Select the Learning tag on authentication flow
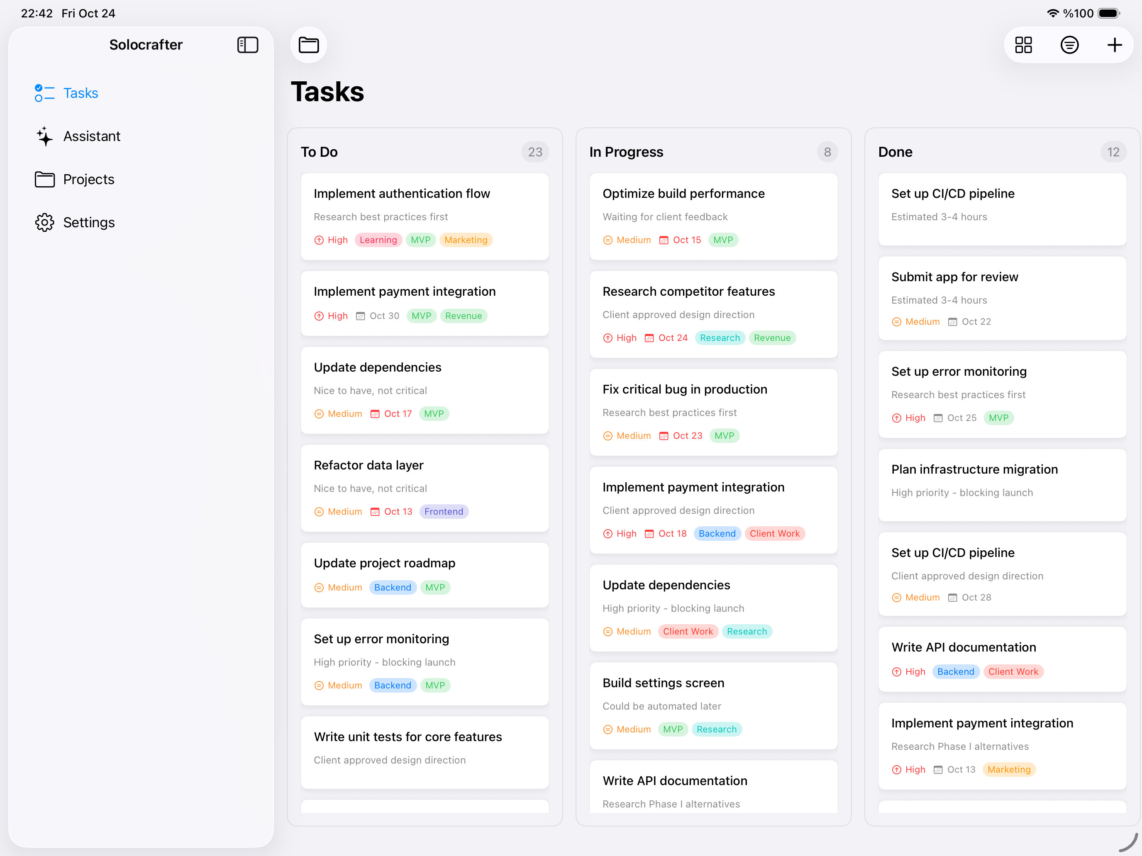The width and height of the screenshot is (1142, 856). pos(378,240)
